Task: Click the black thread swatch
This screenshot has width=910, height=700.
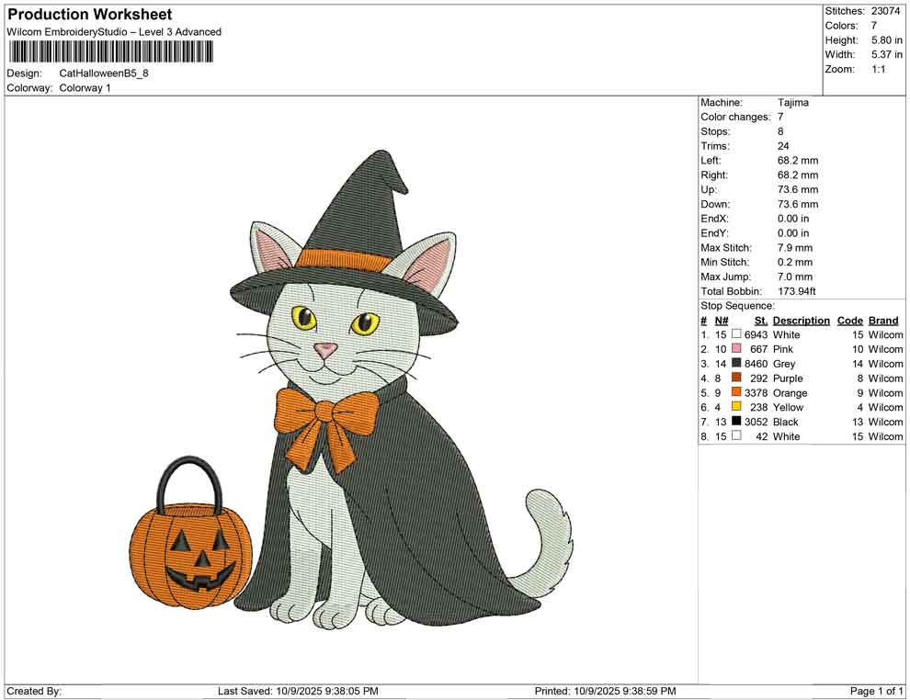Action: pyautogui.click(x=736, y=421)
